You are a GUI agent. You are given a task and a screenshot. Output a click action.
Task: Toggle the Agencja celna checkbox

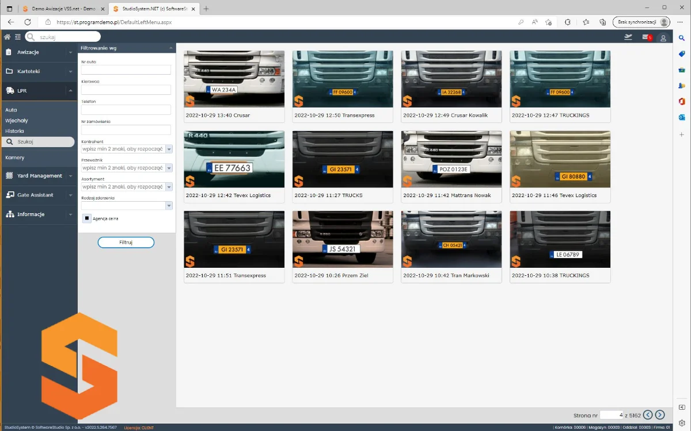[86, 218]
